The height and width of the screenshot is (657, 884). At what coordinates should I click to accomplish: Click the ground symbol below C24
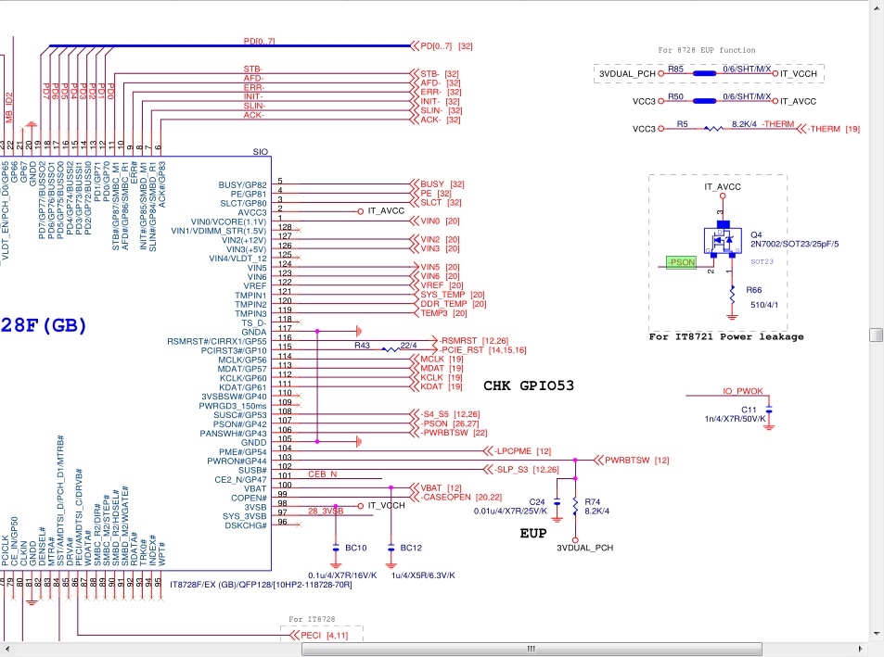557,519
